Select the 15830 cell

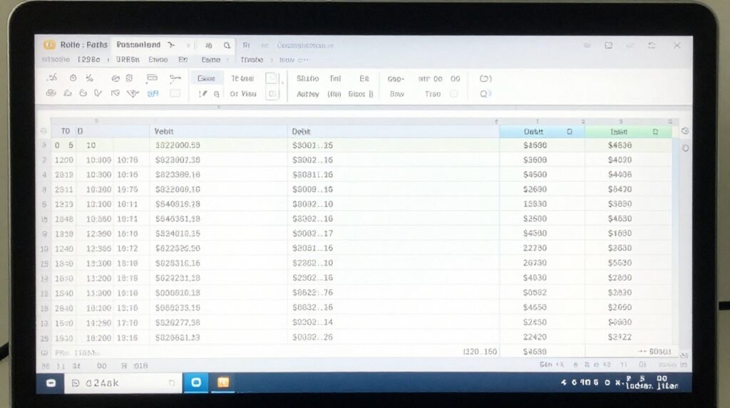(542, 204)
